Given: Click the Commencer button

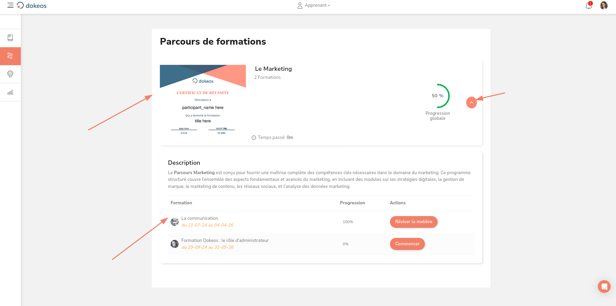Looking at the screenshot, I should [407, 244].
